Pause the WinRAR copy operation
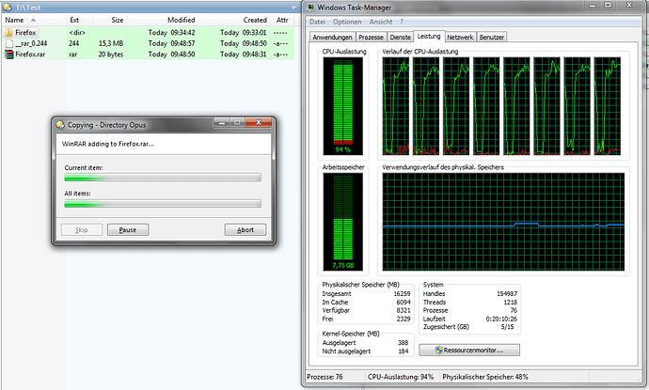 click(128, 230)
